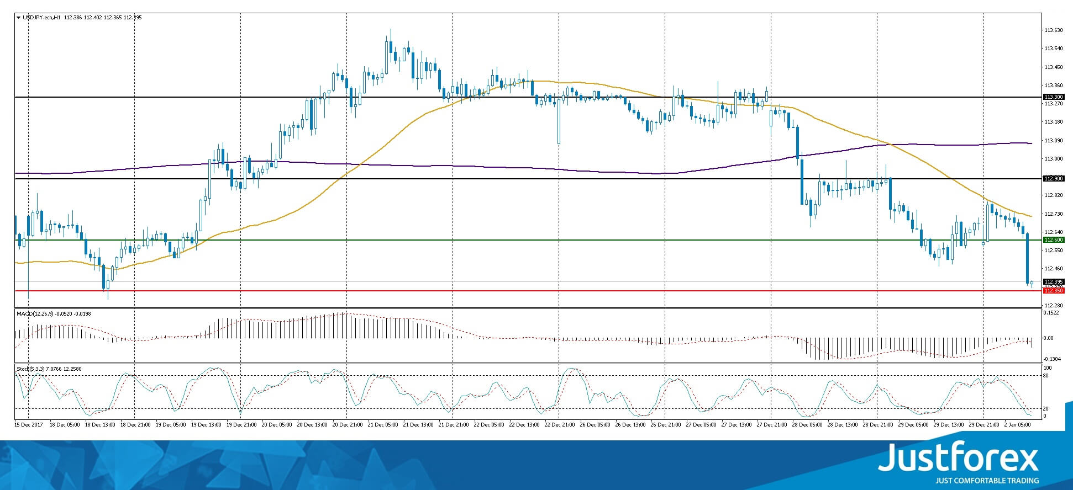Click the 112.730 price axis value
This screenshot has height=490, width=1073.
pos(1054,214)
